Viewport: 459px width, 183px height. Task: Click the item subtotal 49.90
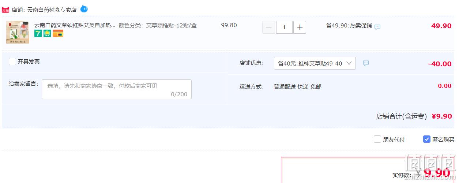coord(441,26)
